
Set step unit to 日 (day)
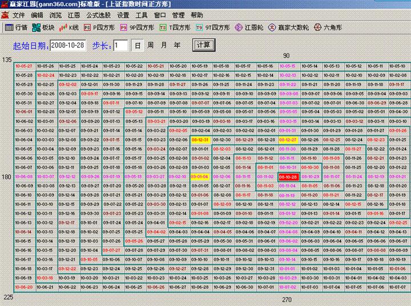click(138, 45)
